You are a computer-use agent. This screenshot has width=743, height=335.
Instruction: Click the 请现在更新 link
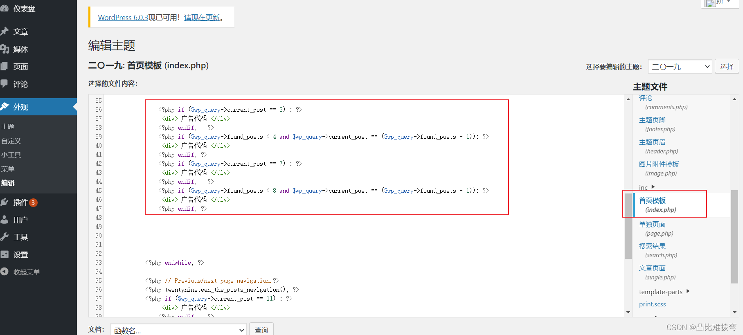[x=202, y=18]
